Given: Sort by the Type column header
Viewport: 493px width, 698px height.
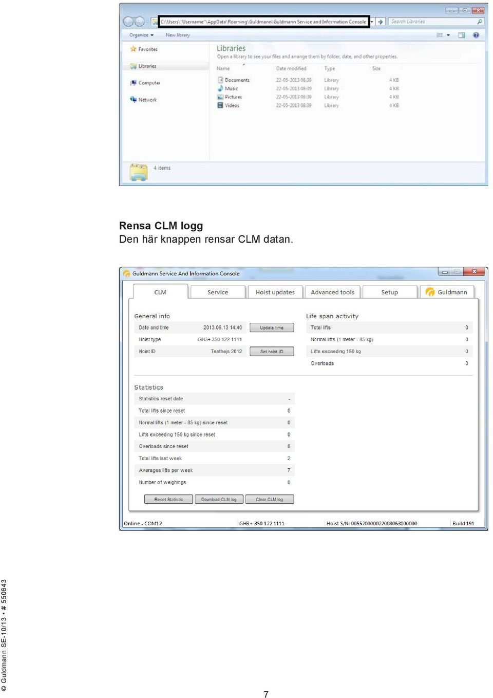Looking at the screenshot, I should coord(330,68).
